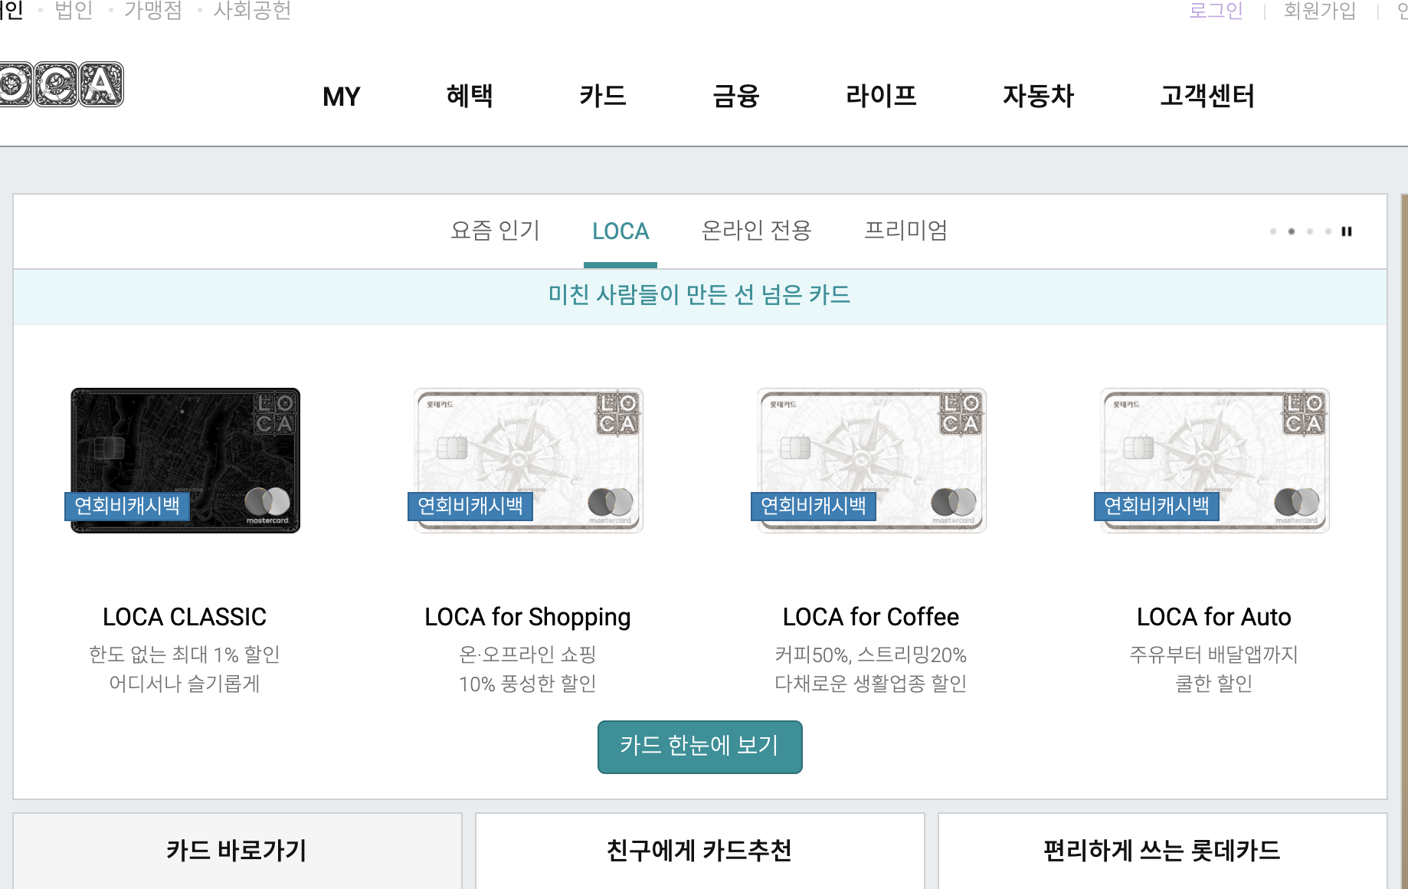The image size is (1408, 889).
Task: Select the fourth carousel indicator dot
Action: (x=1328, y=231)
